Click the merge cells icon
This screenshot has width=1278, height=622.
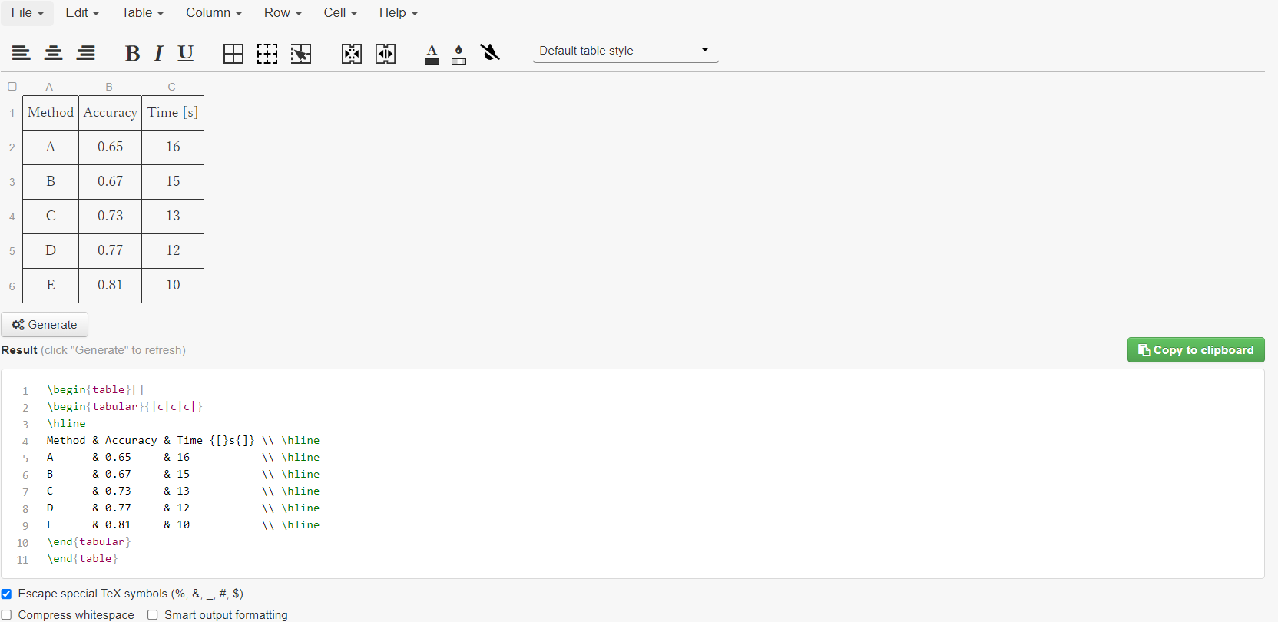click(x=352, y=53)
